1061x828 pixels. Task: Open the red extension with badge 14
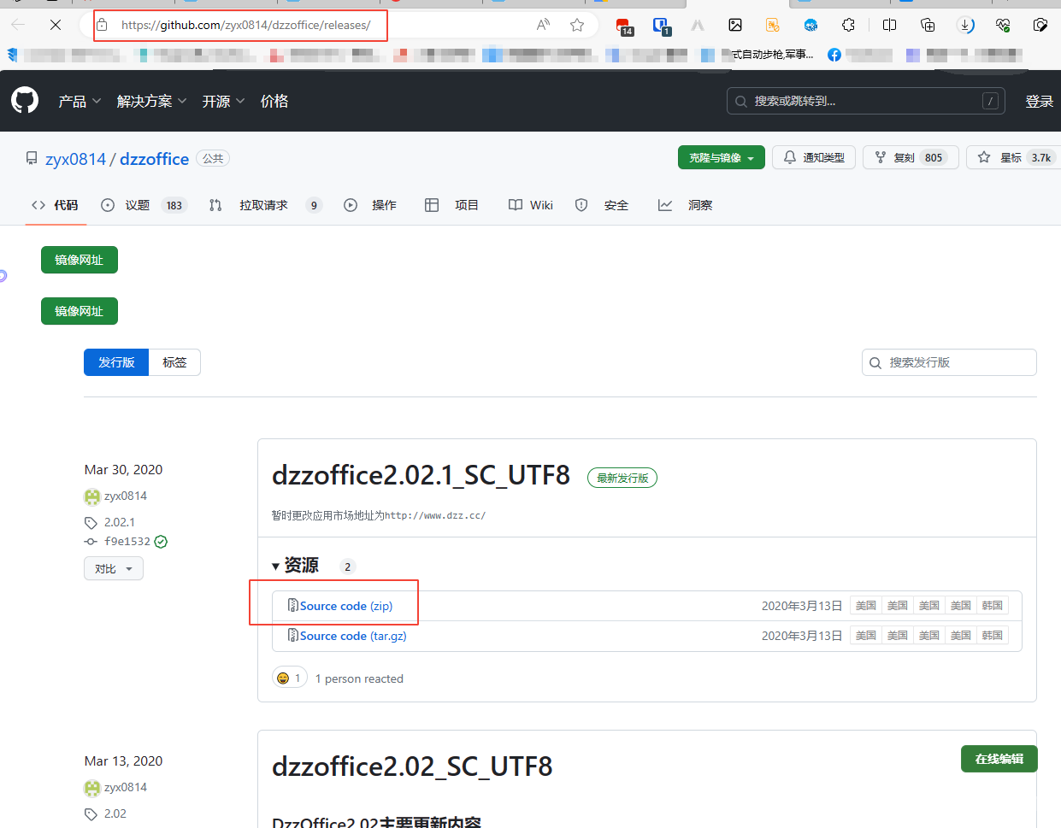(624, 26)
